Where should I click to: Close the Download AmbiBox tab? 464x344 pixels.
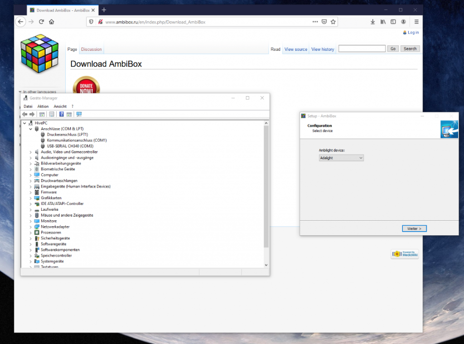tap(93, 10)
